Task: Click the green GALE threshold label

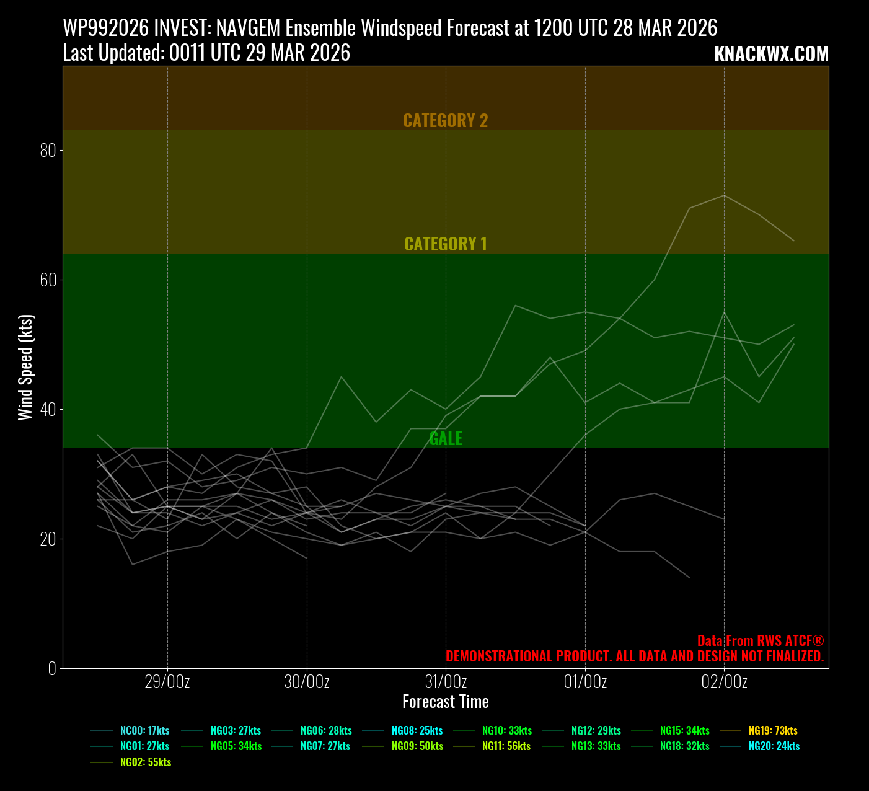Action: (446, 438)
